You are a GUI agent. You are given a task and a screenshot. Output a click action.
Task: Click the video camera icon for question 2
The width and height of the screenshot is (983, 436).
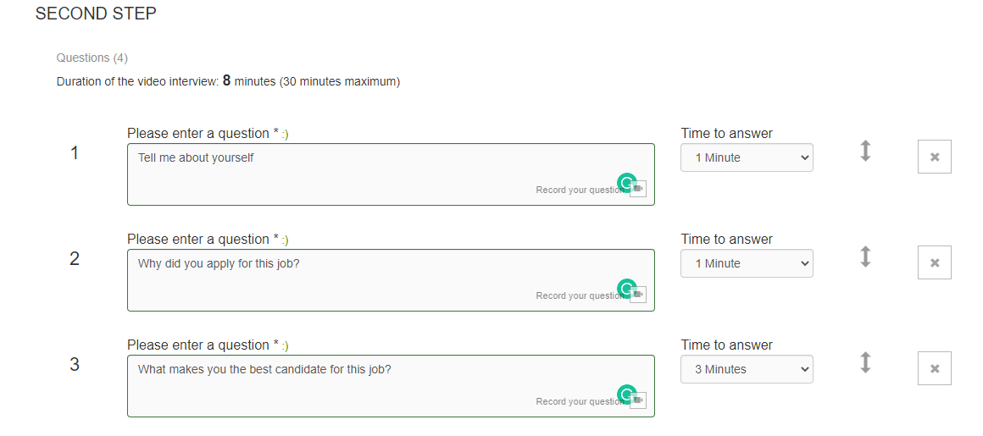click(x=639, y=295)
